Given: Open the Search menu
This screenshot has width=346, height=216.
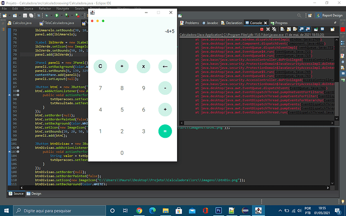Looking at the screenshot, I should (79, 9).
